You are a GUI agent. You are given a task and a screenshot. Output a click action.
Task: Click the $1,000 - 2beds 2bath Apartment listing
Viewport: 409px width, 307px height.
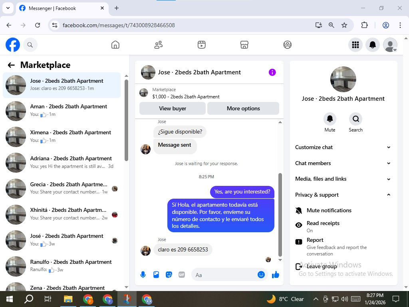pos(186,97)
